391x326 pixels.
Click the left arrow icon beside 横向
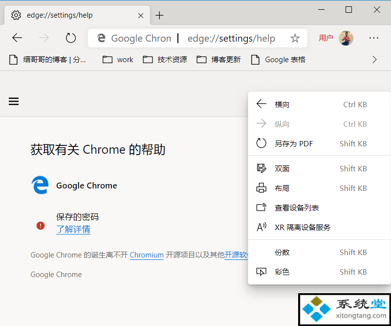261,104
